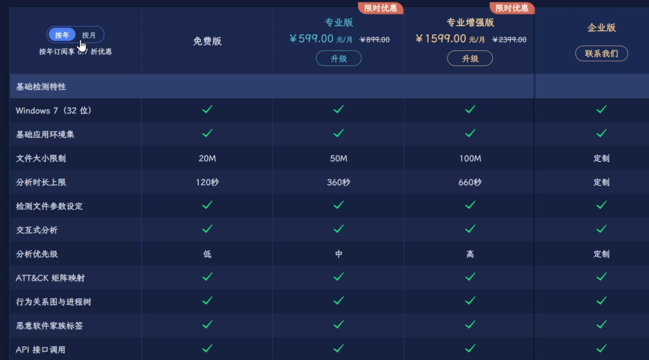Click the 20M file size value
Image resolution: width=649 pixels, height=360 pixels.
click(207, 158)
